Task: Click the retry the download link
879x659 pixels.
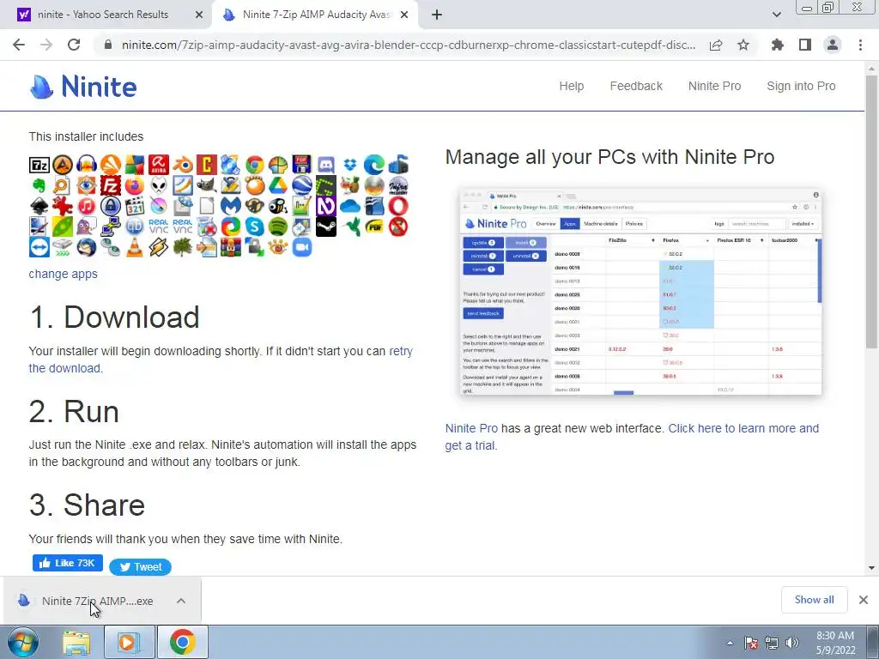Action: 221,360
